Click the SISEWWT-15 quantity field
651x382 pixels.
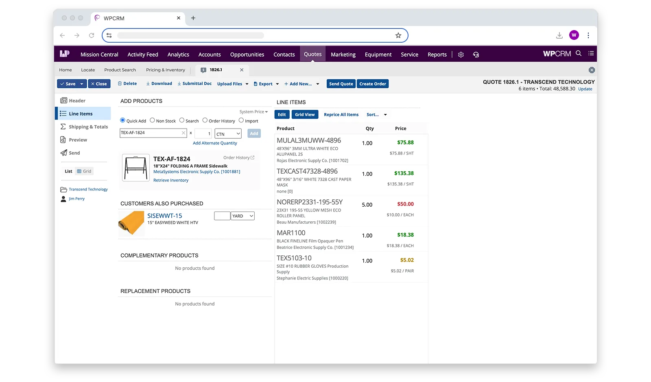pos(222,216)
